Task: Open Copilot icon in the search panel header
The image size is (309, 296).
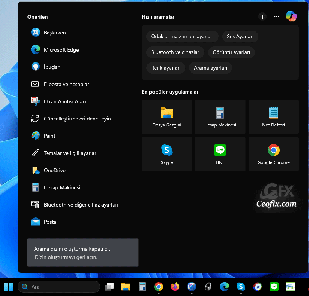Action: tap(291, 16)
